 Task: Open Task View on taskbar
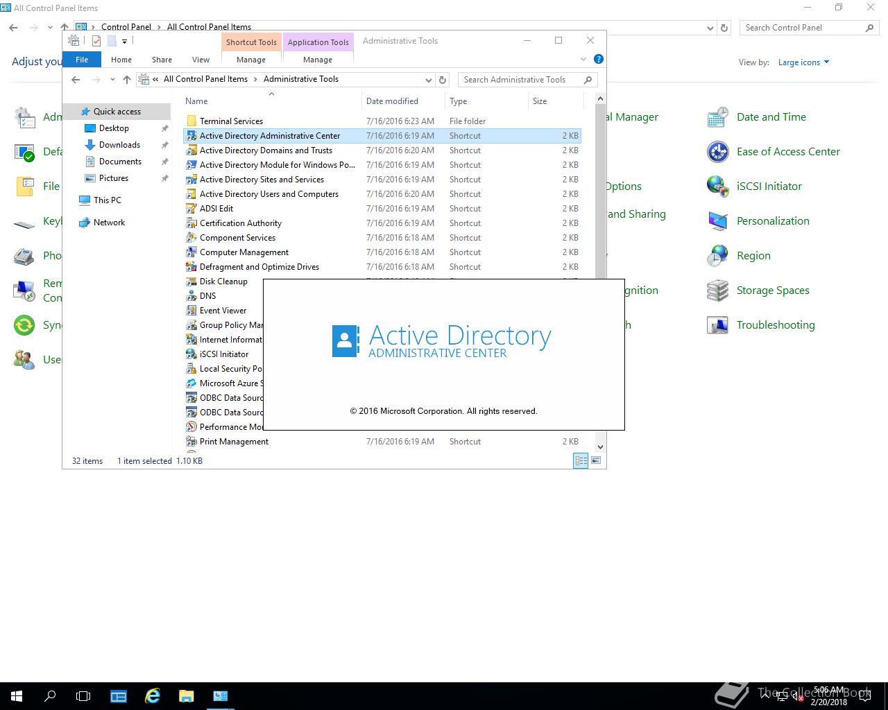[83, 696]
